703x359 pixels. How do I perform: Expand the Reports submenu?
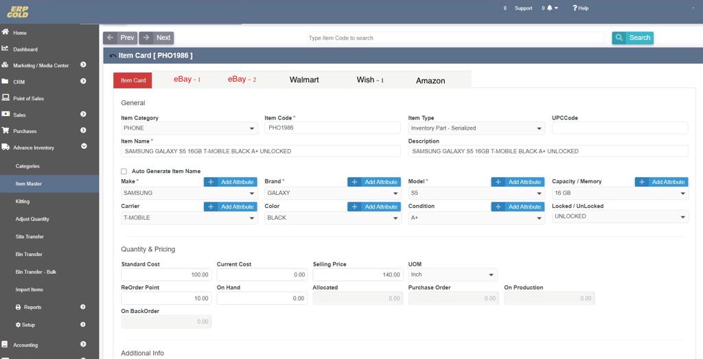coord(83,307)
